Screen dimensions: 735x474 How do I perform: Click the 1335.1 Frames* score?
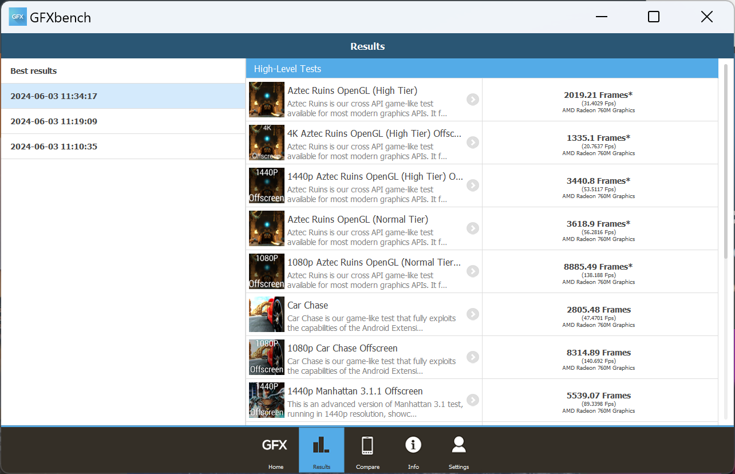(598, 138)
